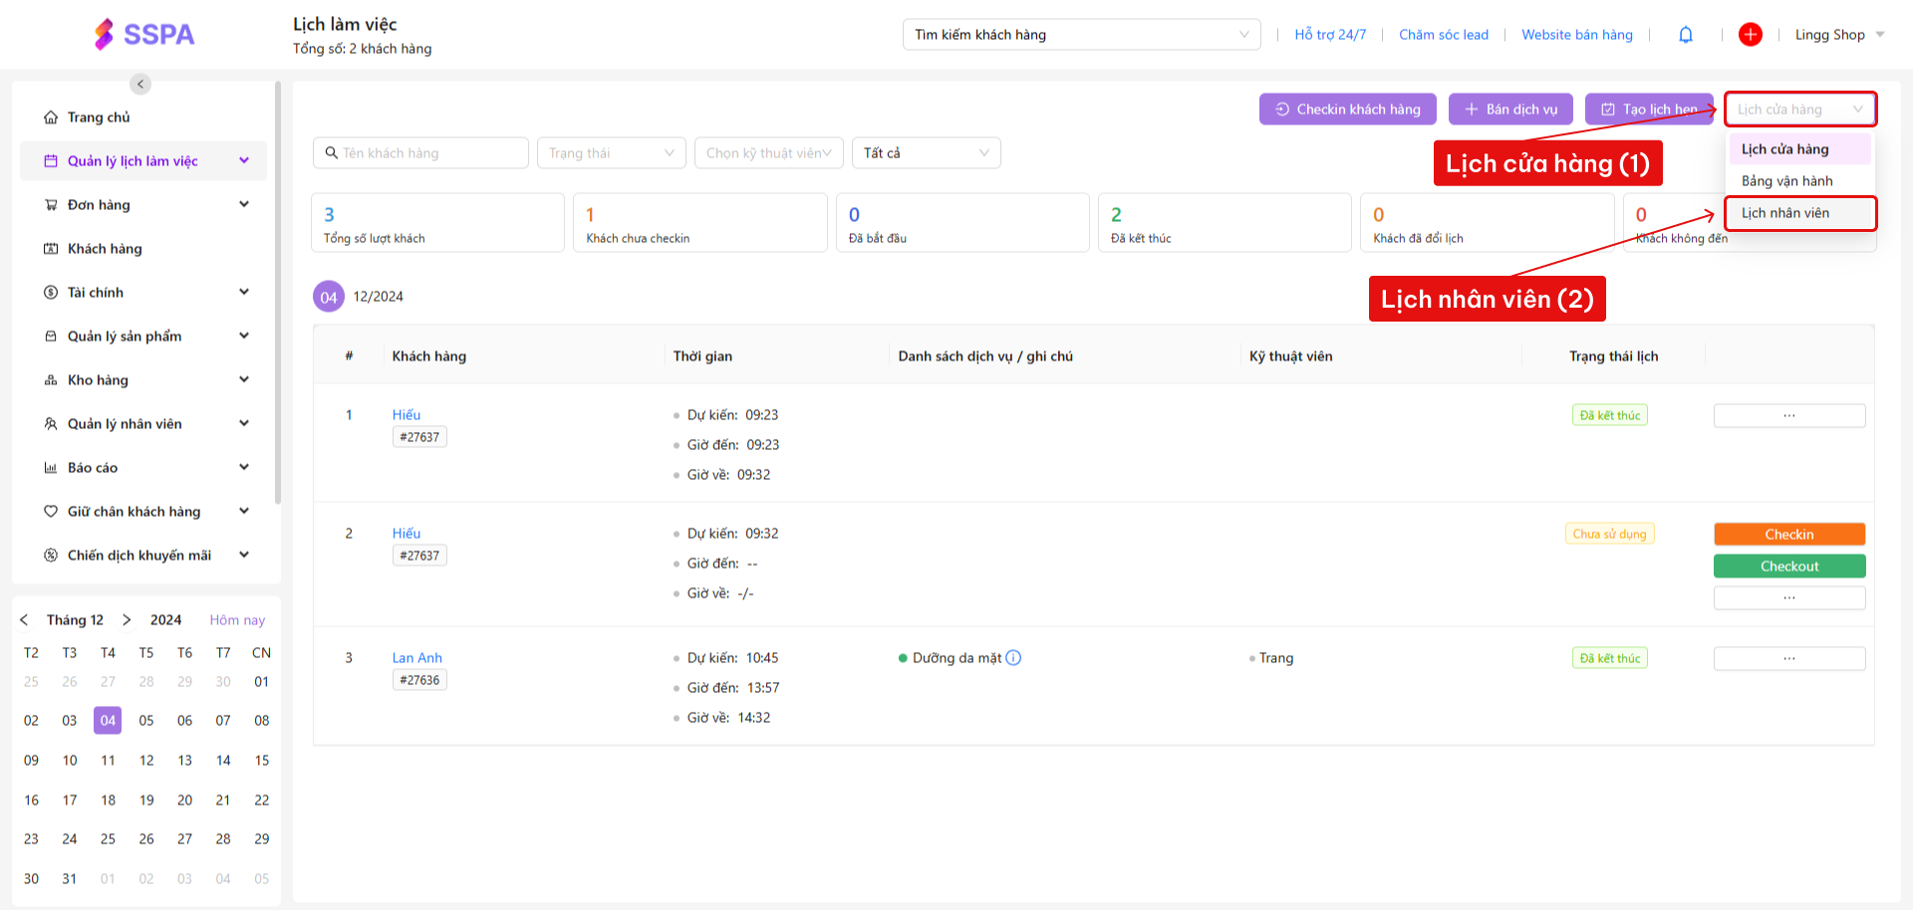Image resolution: width=1913 pixels, height=910 pixels.
Task: Click Đã kết thúc stat card
Action: pos(1225,223)
